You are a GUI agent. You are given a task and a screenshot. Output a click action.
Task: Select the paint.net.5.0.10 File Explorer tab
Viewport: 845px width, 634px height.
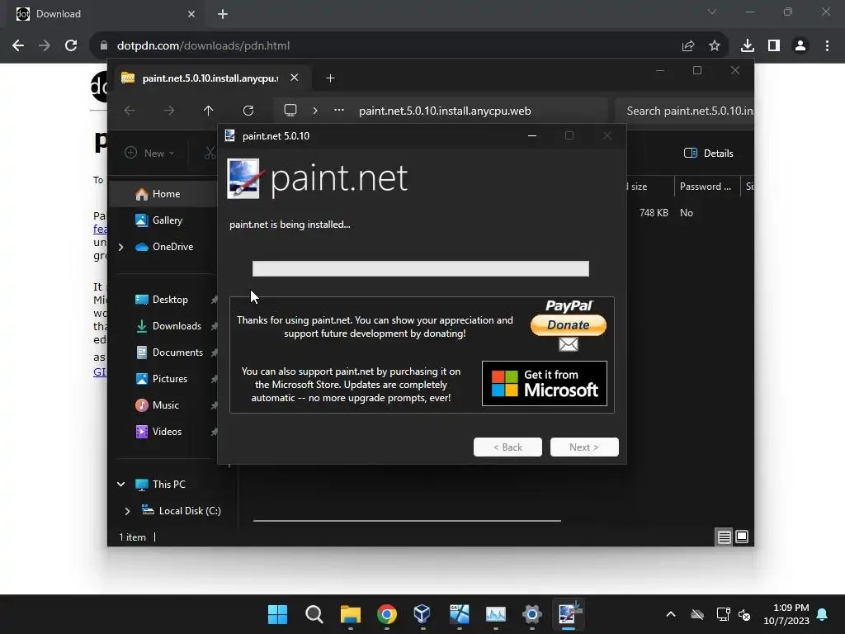pyautogui.click(x=210, y=78)
